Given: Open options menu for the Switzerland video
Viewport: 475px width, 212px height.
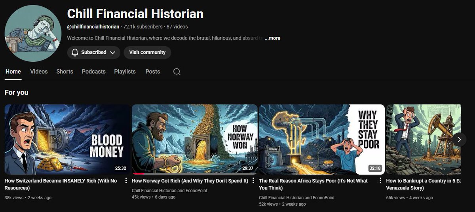Looking at the screenshot, I should [x=126, y=181].
